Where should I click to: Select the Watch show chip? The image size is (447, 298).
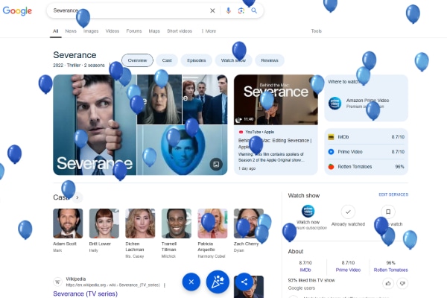[233, 60]
